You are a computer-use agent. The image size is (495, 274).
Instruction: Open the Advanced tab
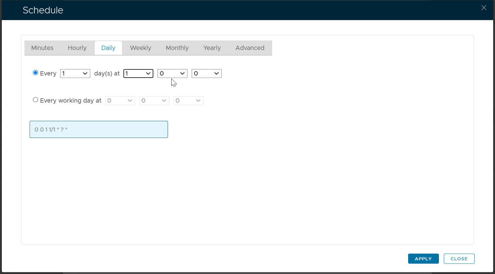[250, 48]
